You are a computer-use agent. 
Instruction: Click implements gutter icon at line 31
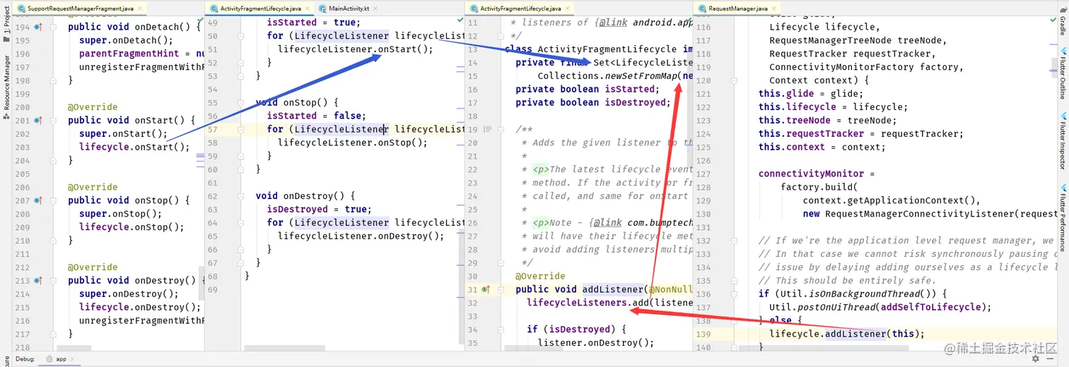pyautogui.click(x=487, y=289)
